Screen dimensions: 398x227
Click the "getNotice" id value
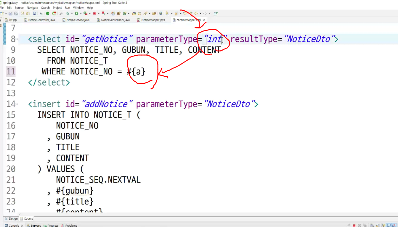point(106,39)
